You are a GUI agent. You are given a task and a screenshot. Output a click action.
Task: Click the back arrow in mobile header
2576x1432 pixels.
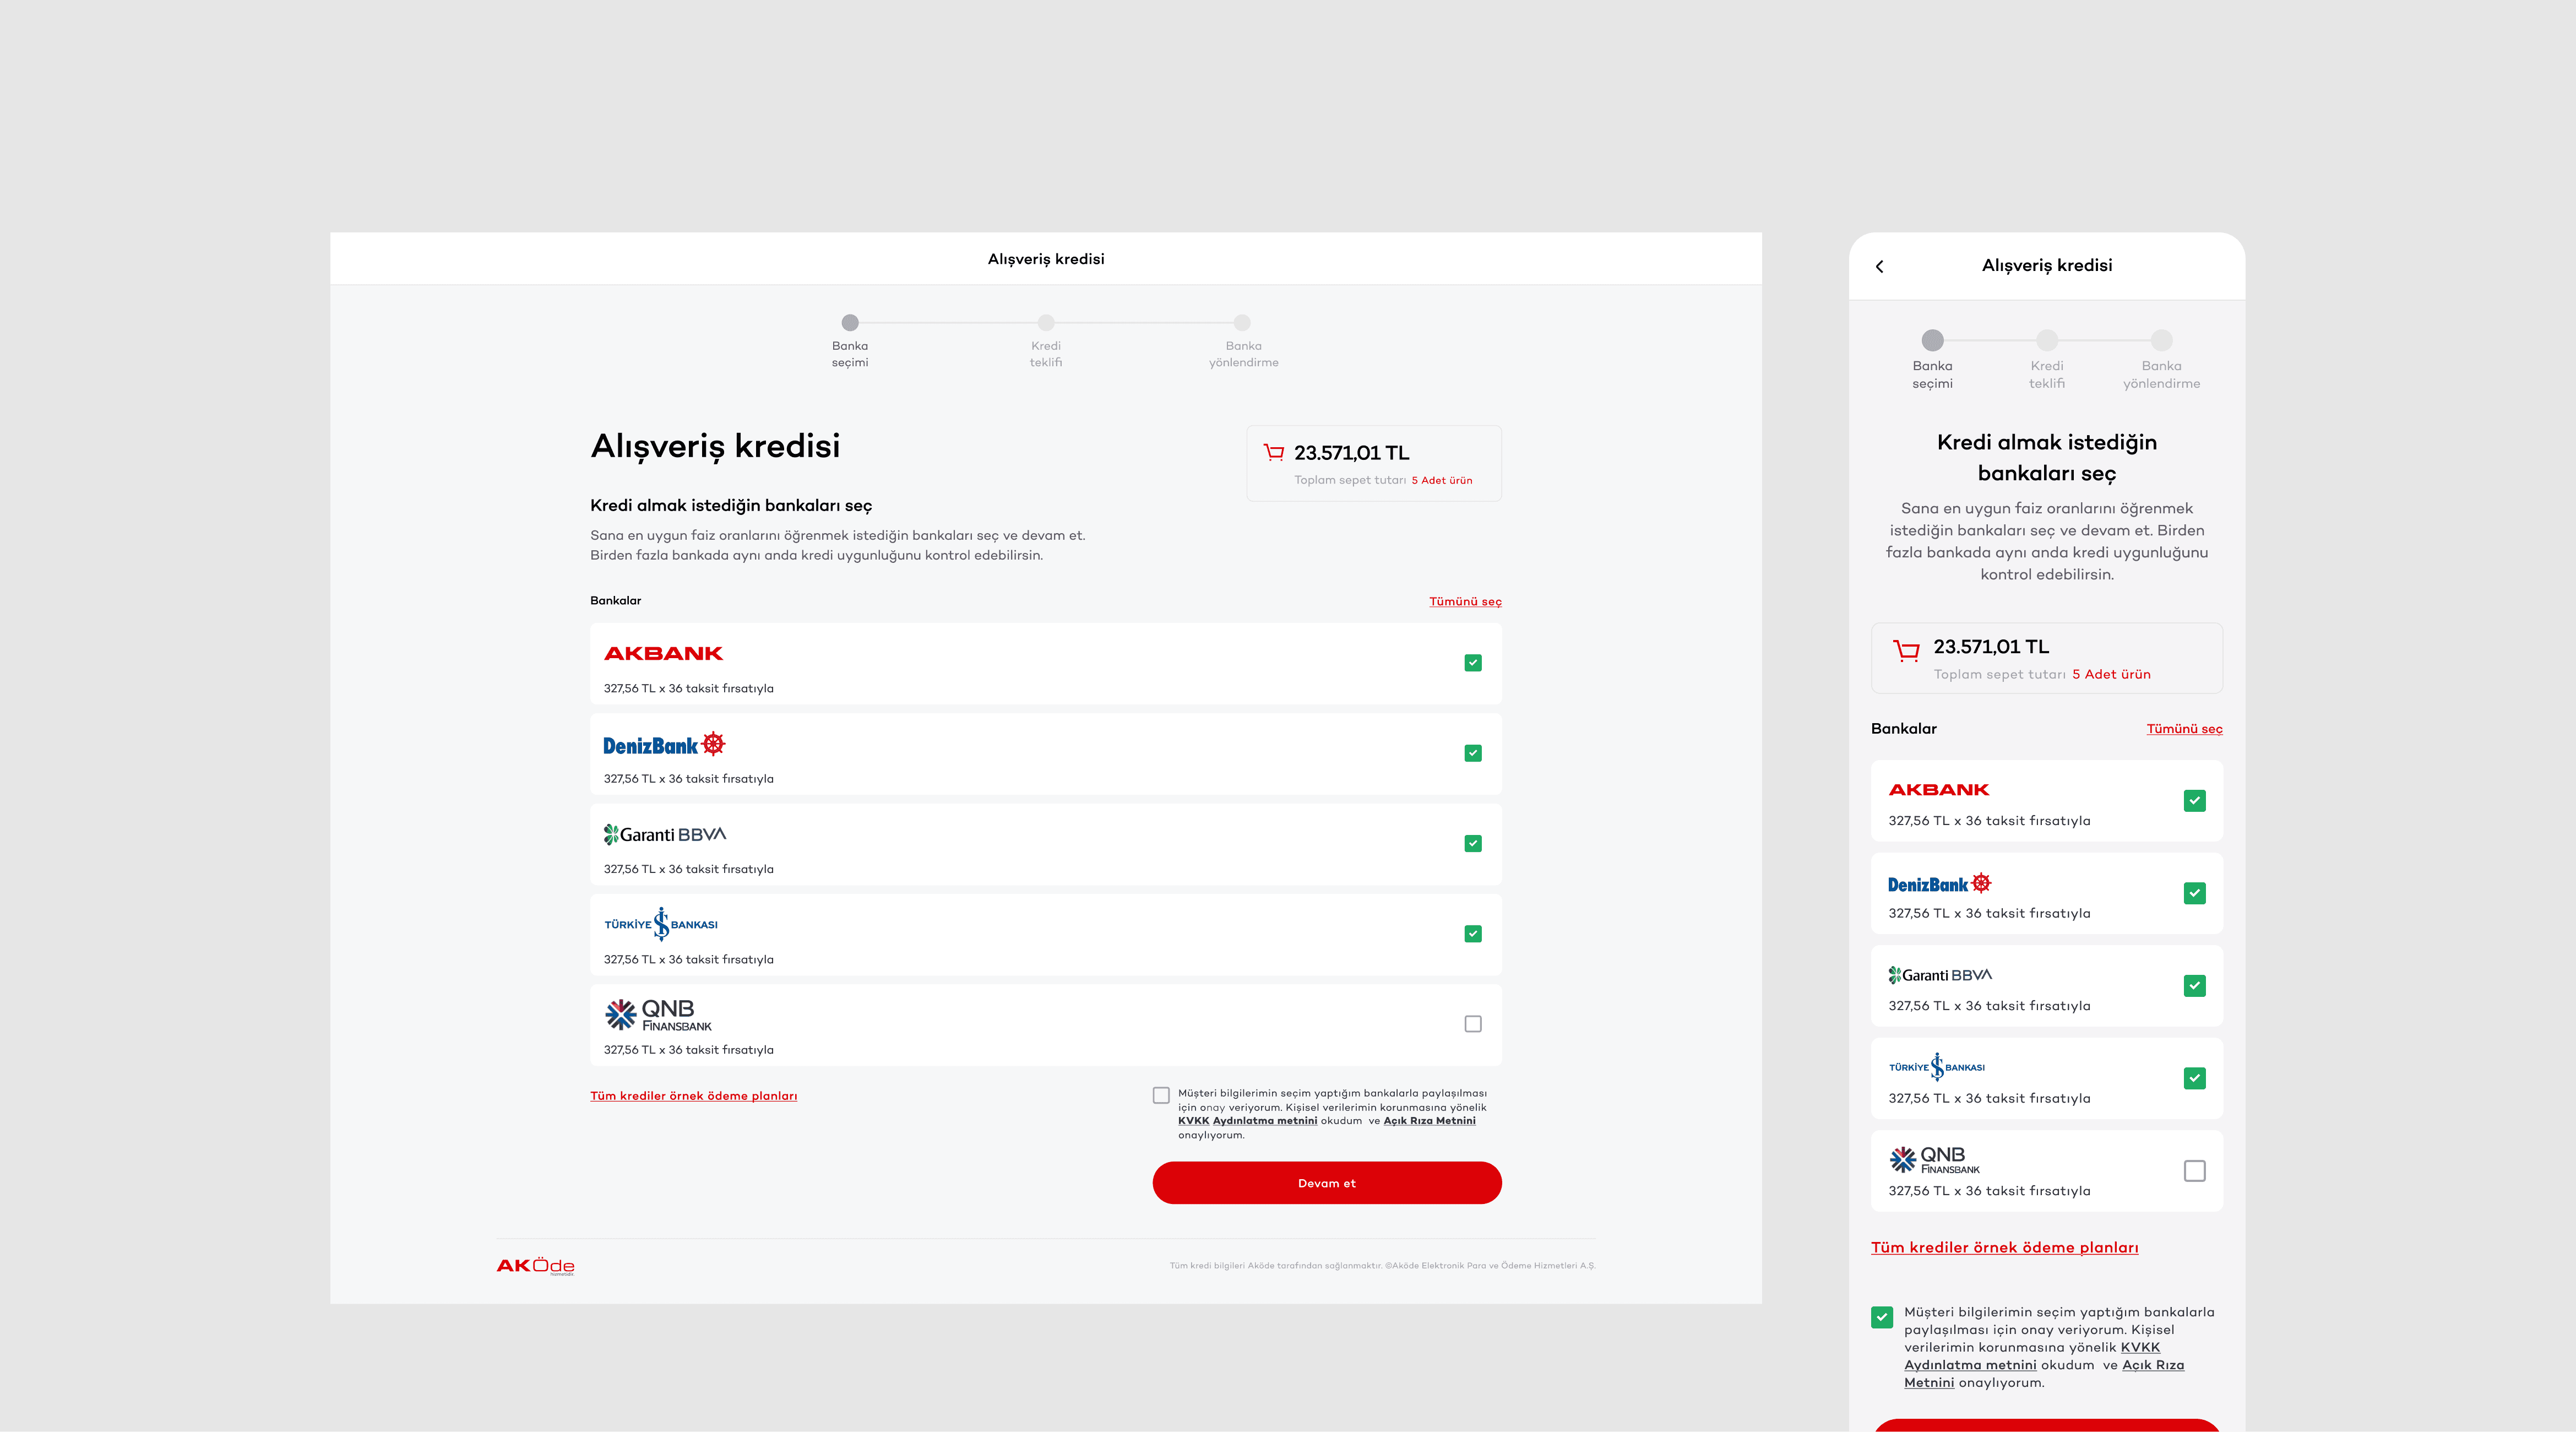click(x=1880, y=266)
